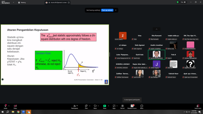Click the Audric Jonathan participant name

pos(156,45)
